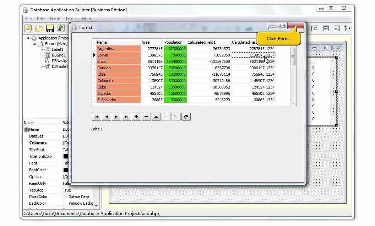Screen dimensions: 375x226
Task: Click the New project toolbar icon
Action: click(28, 28)
